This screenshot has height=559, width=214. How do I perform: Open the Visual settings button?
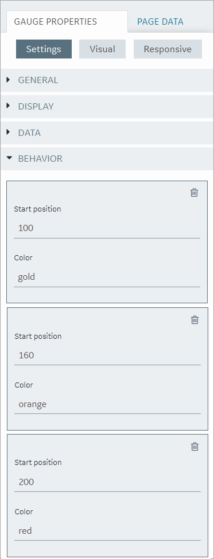point(102,49)
